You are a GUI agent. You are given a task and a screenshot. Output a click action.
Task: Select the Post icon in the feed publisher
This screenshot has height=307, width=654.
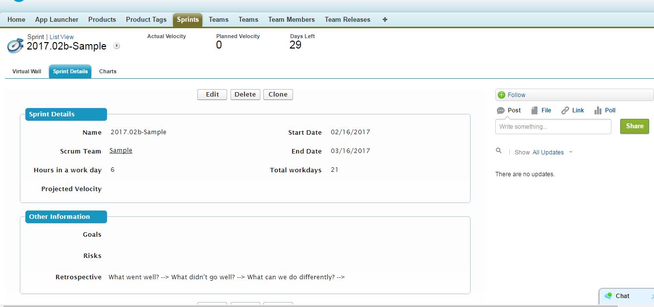click(x=502, y=110)
